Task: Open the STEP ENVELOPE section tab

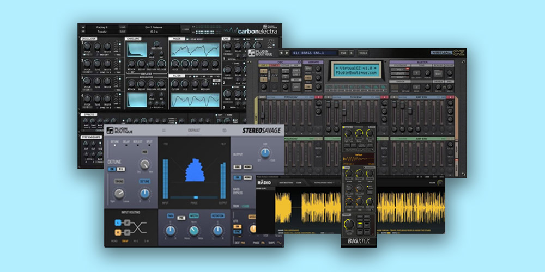Action: click(90, 137)
